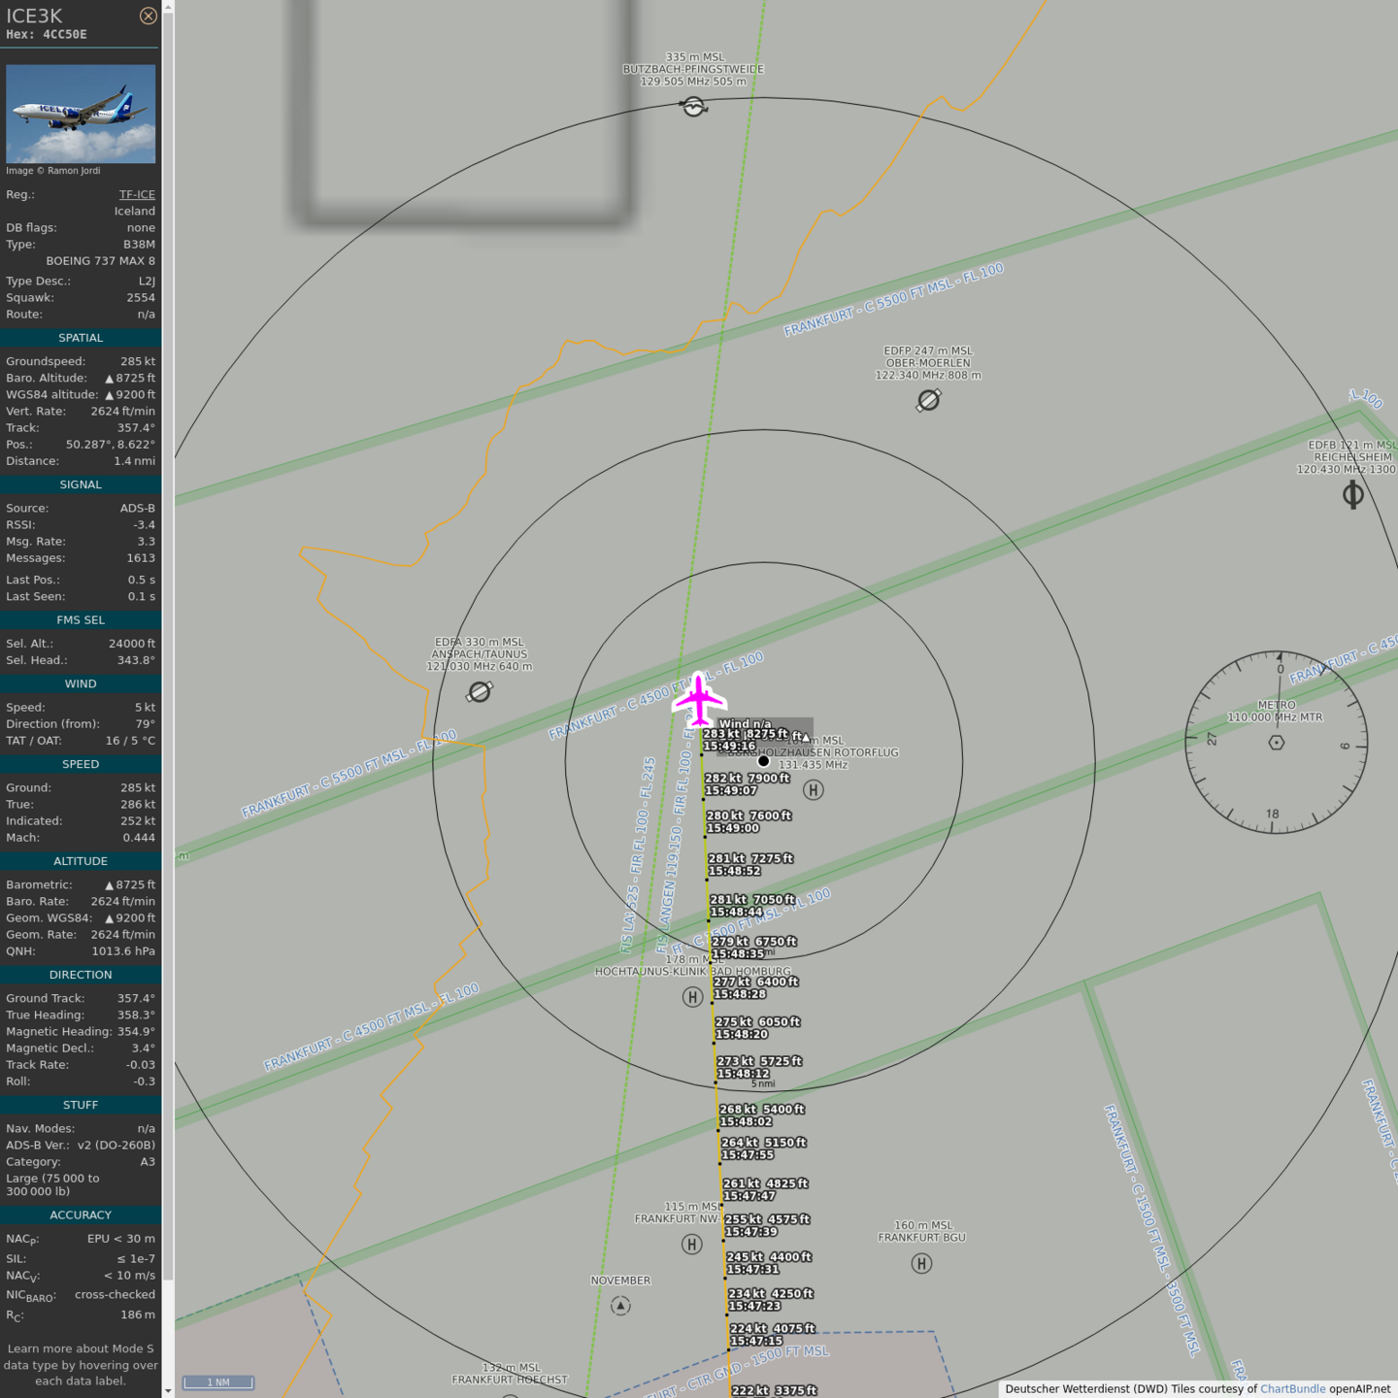Viewport: 1398px width, 1398px height.
Task: Close the ICE3K aircraft info panel
Action: 148,16
